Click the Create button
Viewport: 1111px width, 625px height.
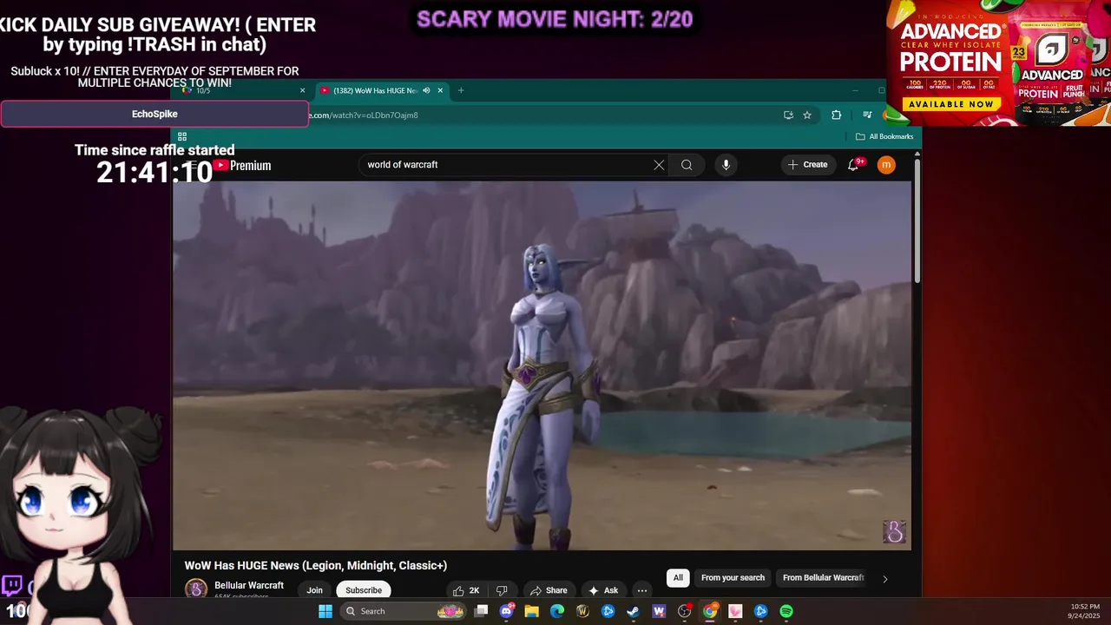pyautogui.click(x=808, y=164)
